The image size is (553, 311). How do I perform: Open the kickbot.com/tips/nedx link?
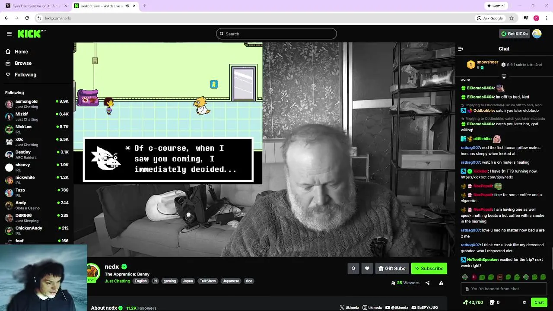pos(486,177)
